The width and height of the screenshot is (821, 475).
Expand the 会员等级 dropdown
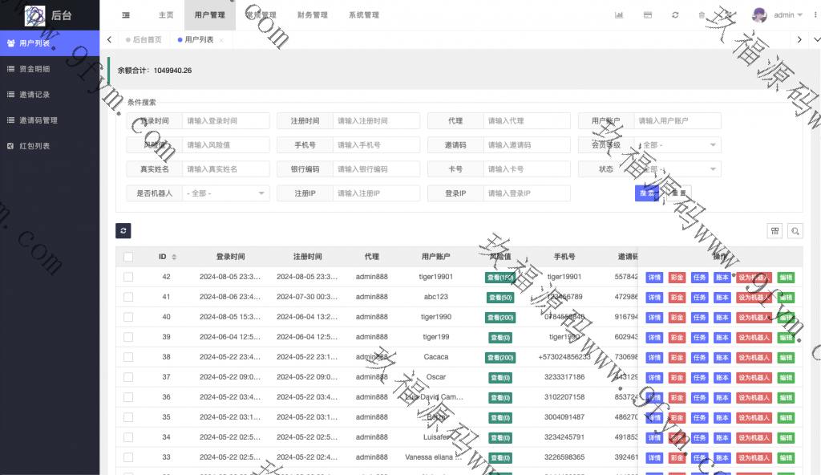click(678, 145)
